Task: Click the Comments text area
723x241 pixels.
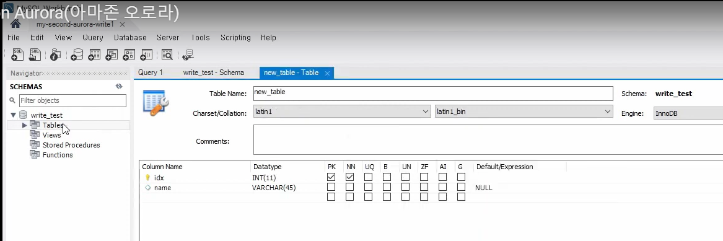Action: click(x=488, y=139)
